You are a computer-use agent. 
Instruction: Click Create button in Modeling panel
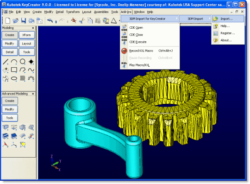pyautogui.click(x=10, y=35)
